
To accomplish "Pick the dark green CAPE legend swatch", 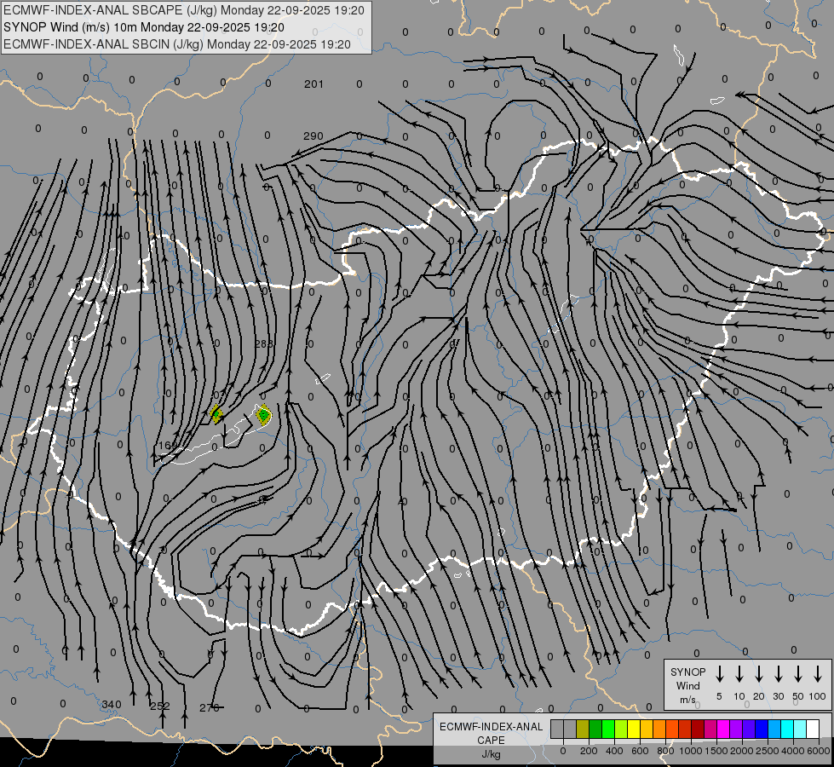I will [x=595, y=729].
